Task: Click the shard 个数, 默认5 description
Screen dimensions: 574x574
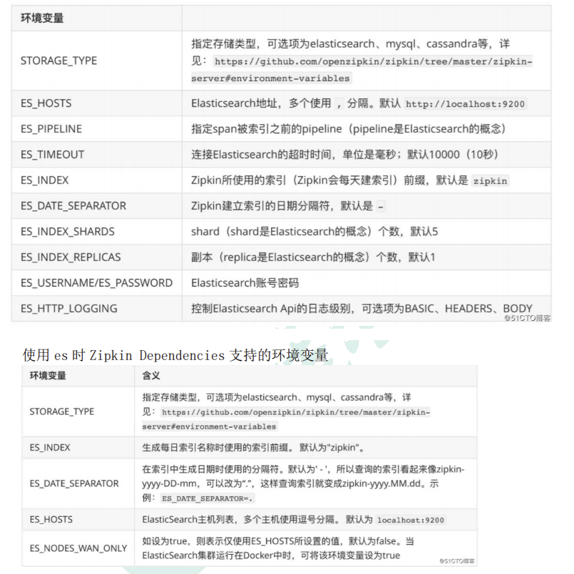Action: pyautogui.click(x=314, y=231)
